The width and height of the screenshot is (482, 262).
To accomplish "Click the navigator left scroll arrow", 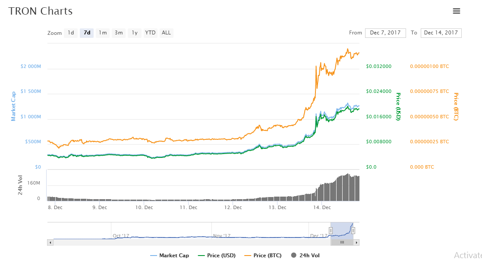I will (50, 242).
